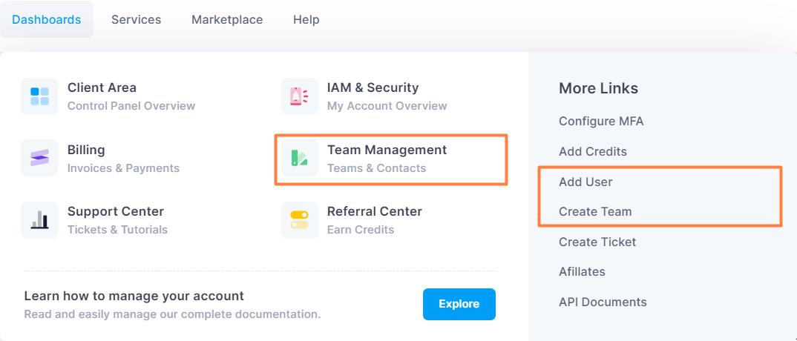Open the Create Ticket link
Screen dimensions: 797x341
(597, 242)
